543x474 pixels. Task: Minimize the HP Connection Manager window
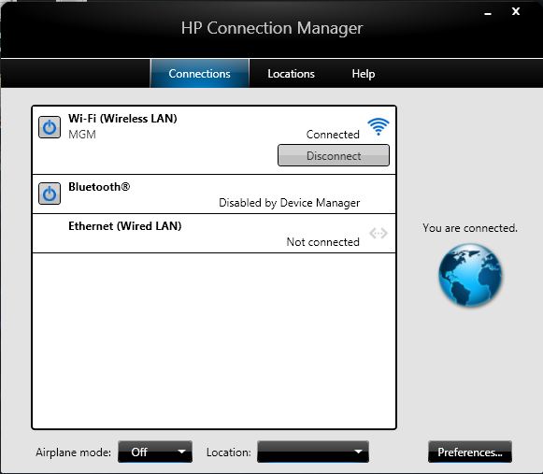click(488, 13)
